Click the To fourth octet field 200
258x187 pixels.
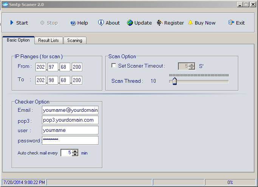click(77, 80)
